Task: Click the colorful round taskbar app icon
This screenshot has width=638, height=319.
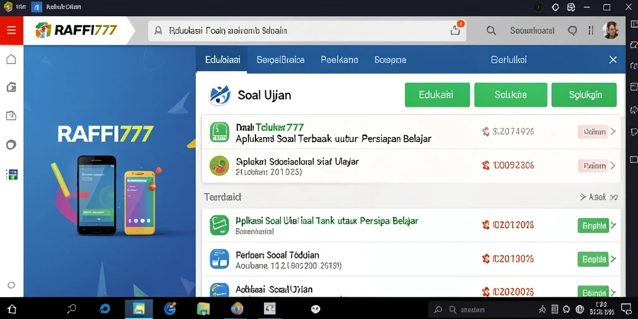Action: point(237,309)
